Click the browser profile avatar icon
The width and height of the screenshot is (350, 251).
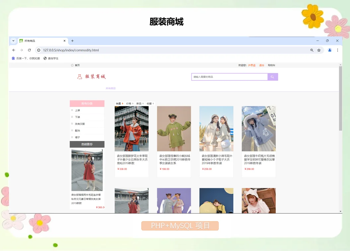pyautogui.click(x=329, y=50)
